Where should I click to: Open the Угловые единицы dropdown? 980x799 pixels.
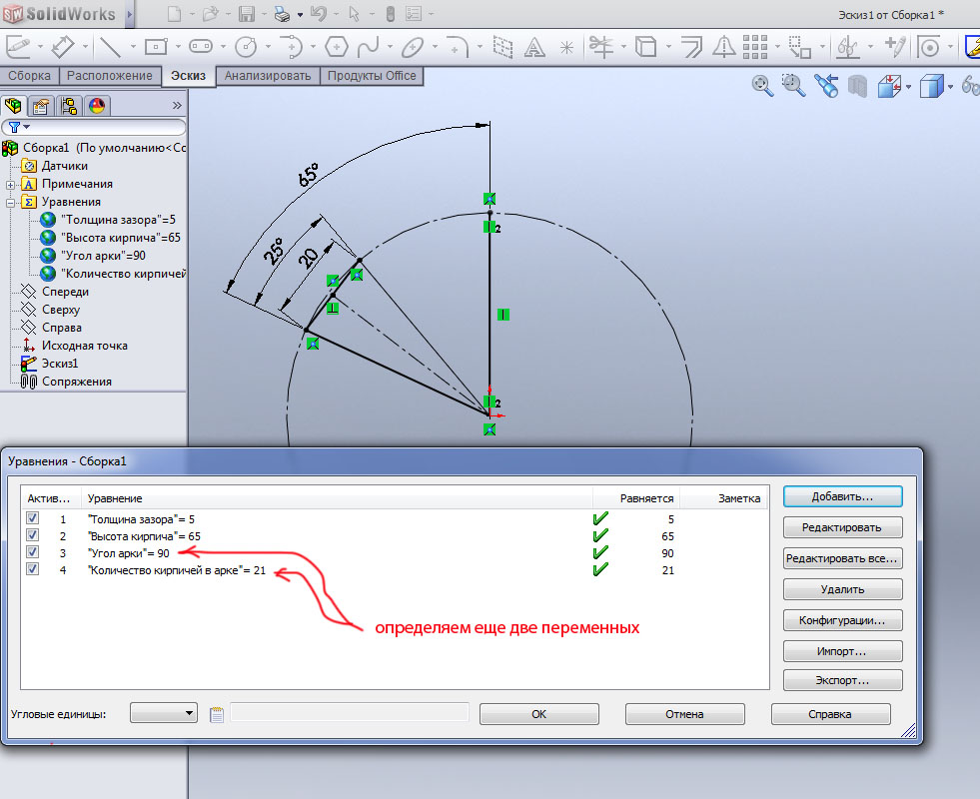164,713
